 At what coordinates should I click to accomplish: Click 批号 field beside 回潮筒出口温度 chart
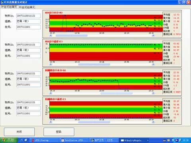29,114
